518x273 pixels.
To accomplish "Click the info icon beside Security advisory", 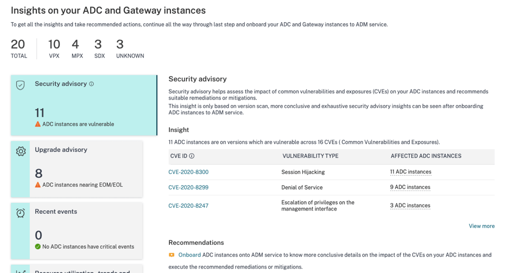I will click(x=92, y=84).
